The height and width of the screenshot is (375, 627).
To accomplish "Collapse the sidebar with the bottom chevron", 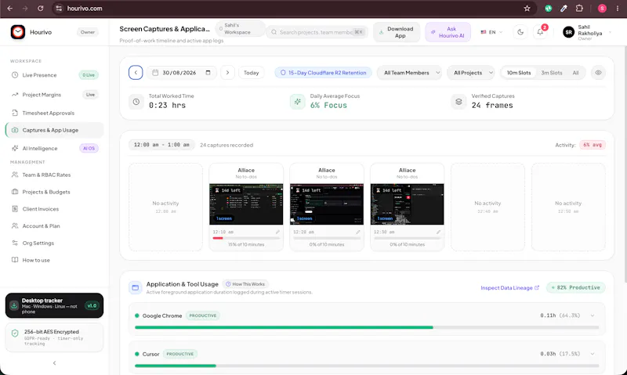I will click(x=54, y=363).
